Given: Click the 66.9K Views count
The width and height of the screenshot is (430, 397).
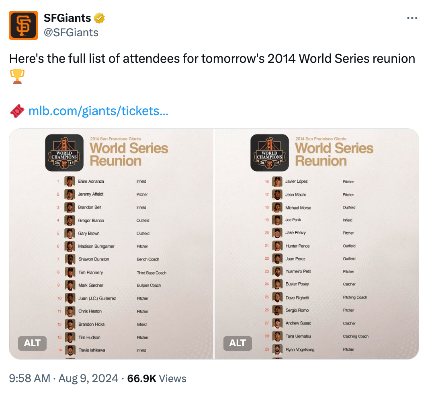Looking at the screenshot, I should coord(157,378).
